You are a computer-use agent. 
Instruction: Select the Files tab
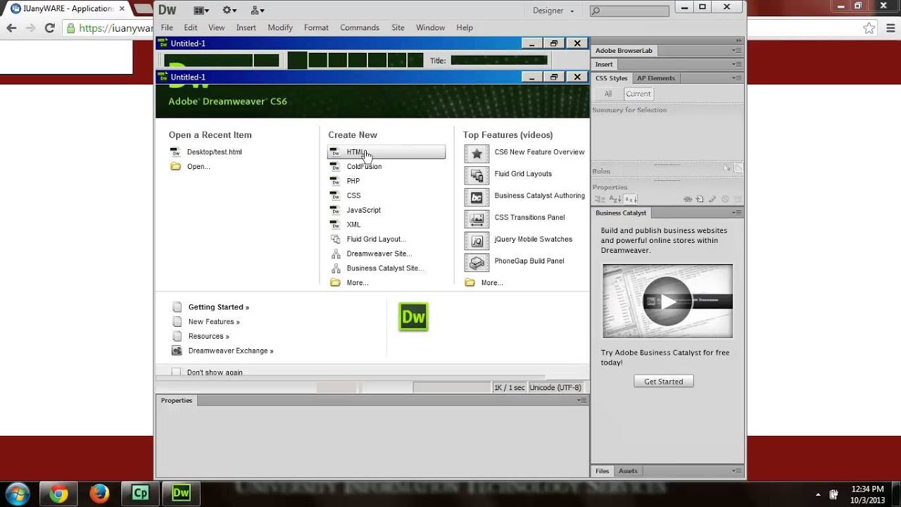pyautogui.click(x=603, y=471)
